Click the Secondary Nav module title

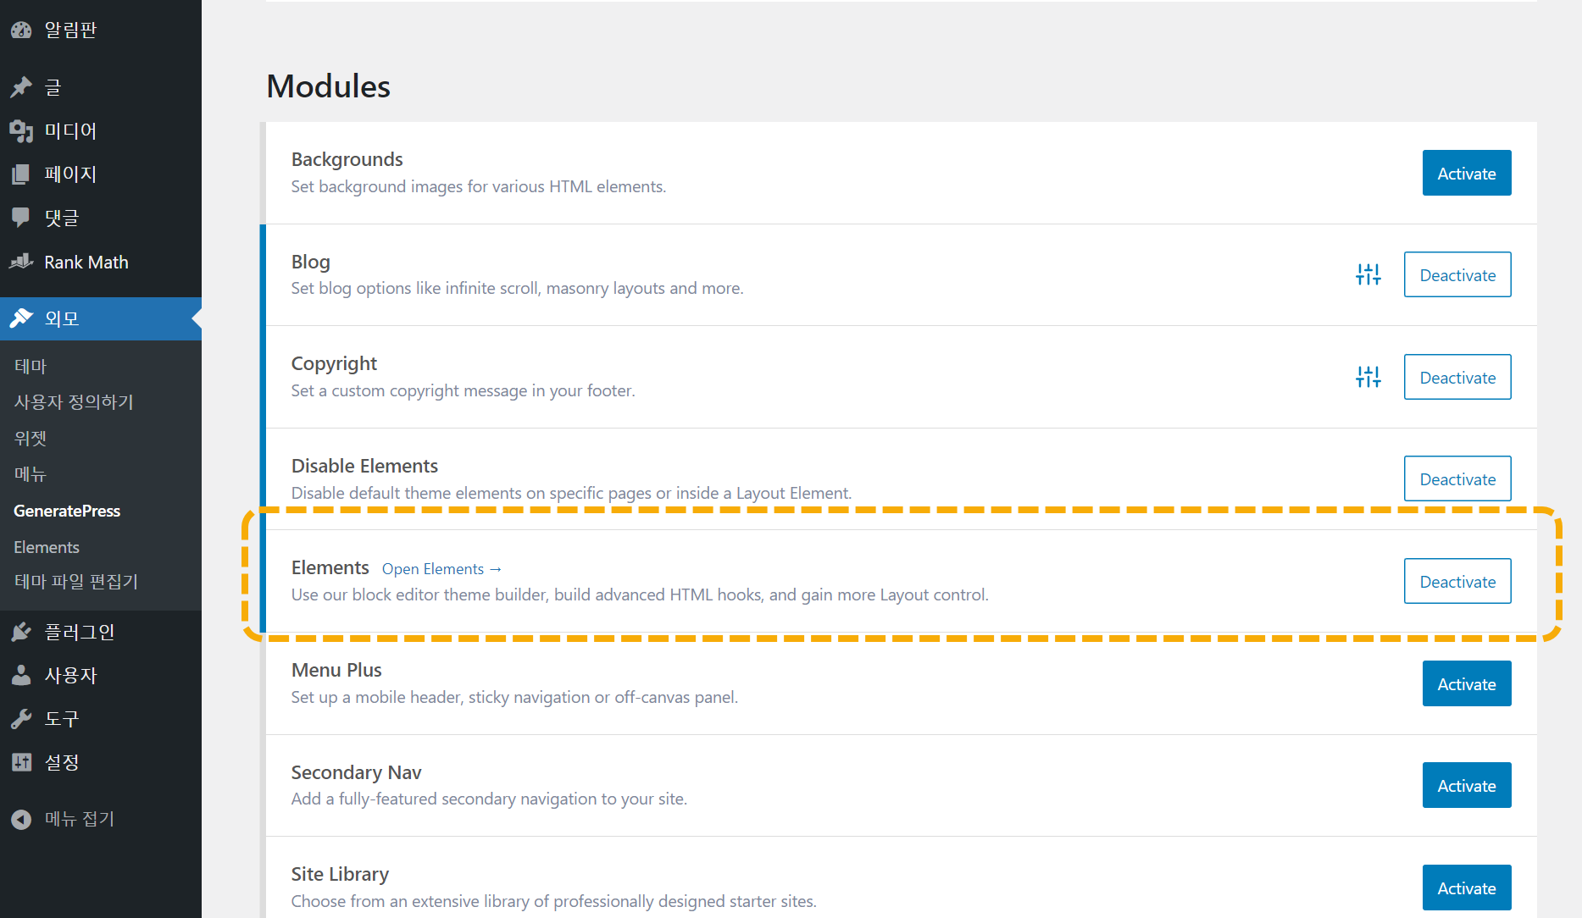[x=357, y=772]
